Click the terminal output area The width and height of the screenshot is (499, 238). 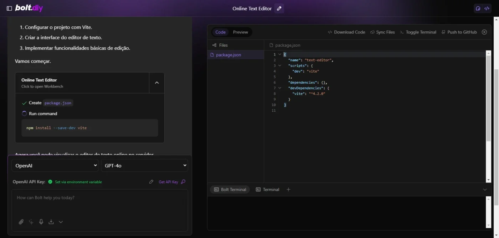click(346, 213)
